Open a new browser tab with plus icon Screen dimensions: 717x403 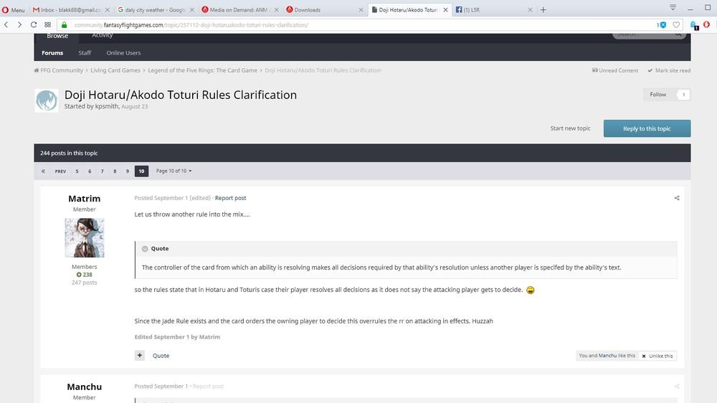point(543,10)
